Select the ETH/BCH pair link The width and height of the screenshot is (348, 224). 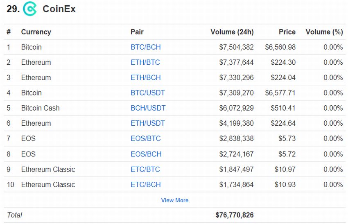pyautogui.click(x=146, y=77)
